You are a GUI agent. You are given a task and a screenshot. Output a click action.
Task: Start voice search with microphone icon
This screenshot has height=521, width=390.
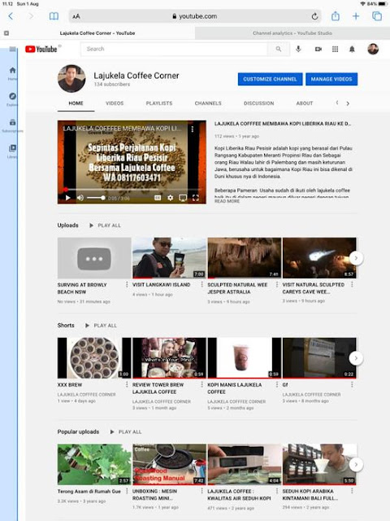(x=298, y=49)
